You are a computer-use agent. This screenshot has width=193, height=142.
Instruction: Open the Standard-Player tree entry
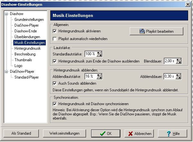click(27, 77)
